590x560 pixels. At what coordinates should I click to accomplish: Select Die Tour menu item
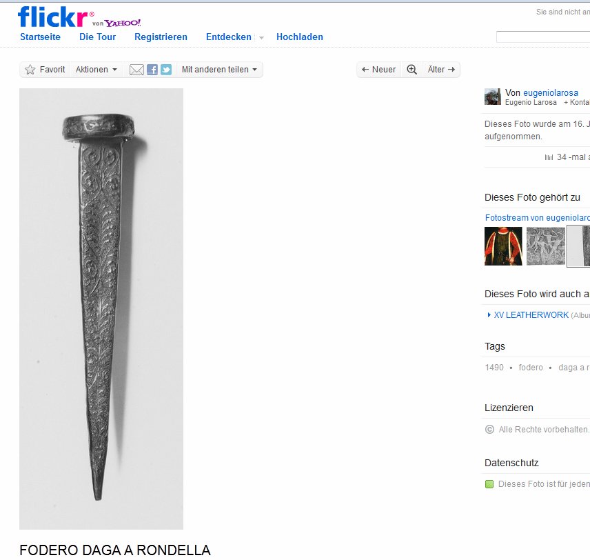click(x=97, y=37)
